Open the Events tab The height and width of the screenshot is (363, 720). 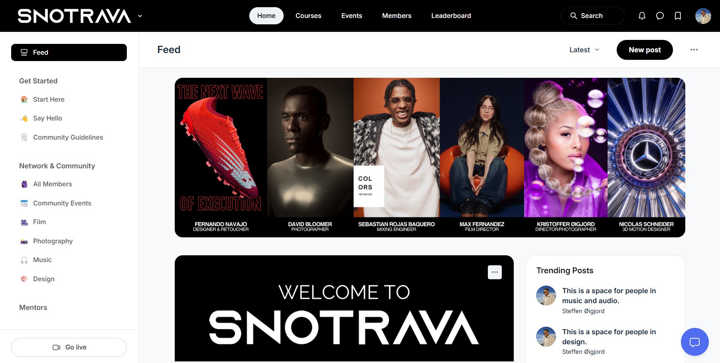[x=352, y=16]
